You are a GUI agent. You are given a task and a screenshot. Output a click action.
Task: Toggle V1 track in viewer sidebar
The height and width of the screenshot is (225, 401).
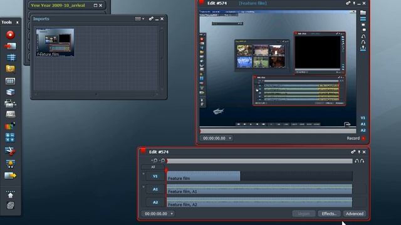click(363, 118)
